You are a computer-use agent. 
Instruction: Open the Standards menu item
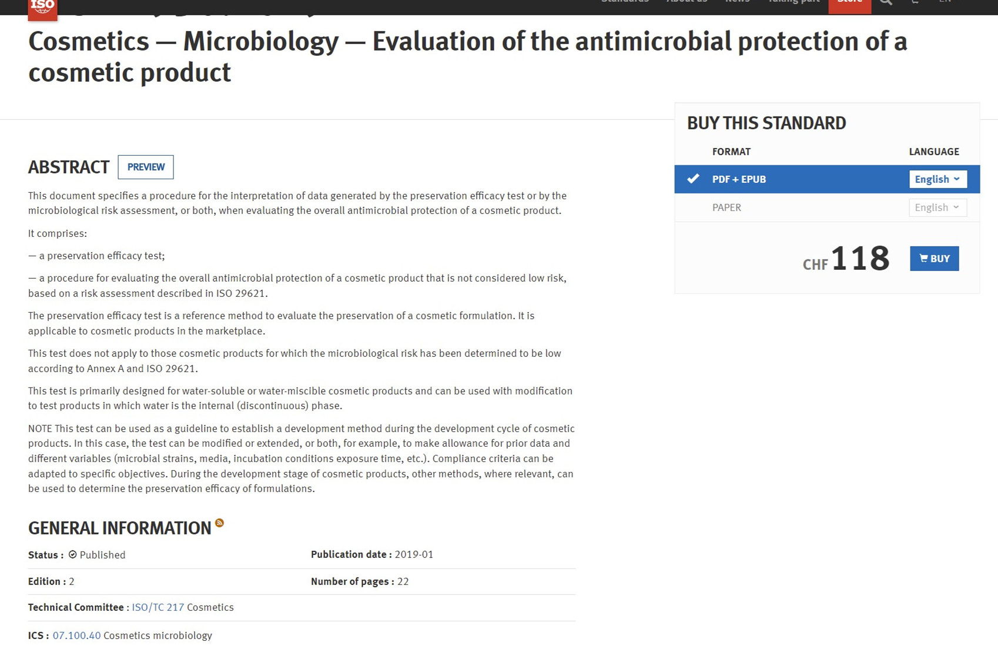625,2
